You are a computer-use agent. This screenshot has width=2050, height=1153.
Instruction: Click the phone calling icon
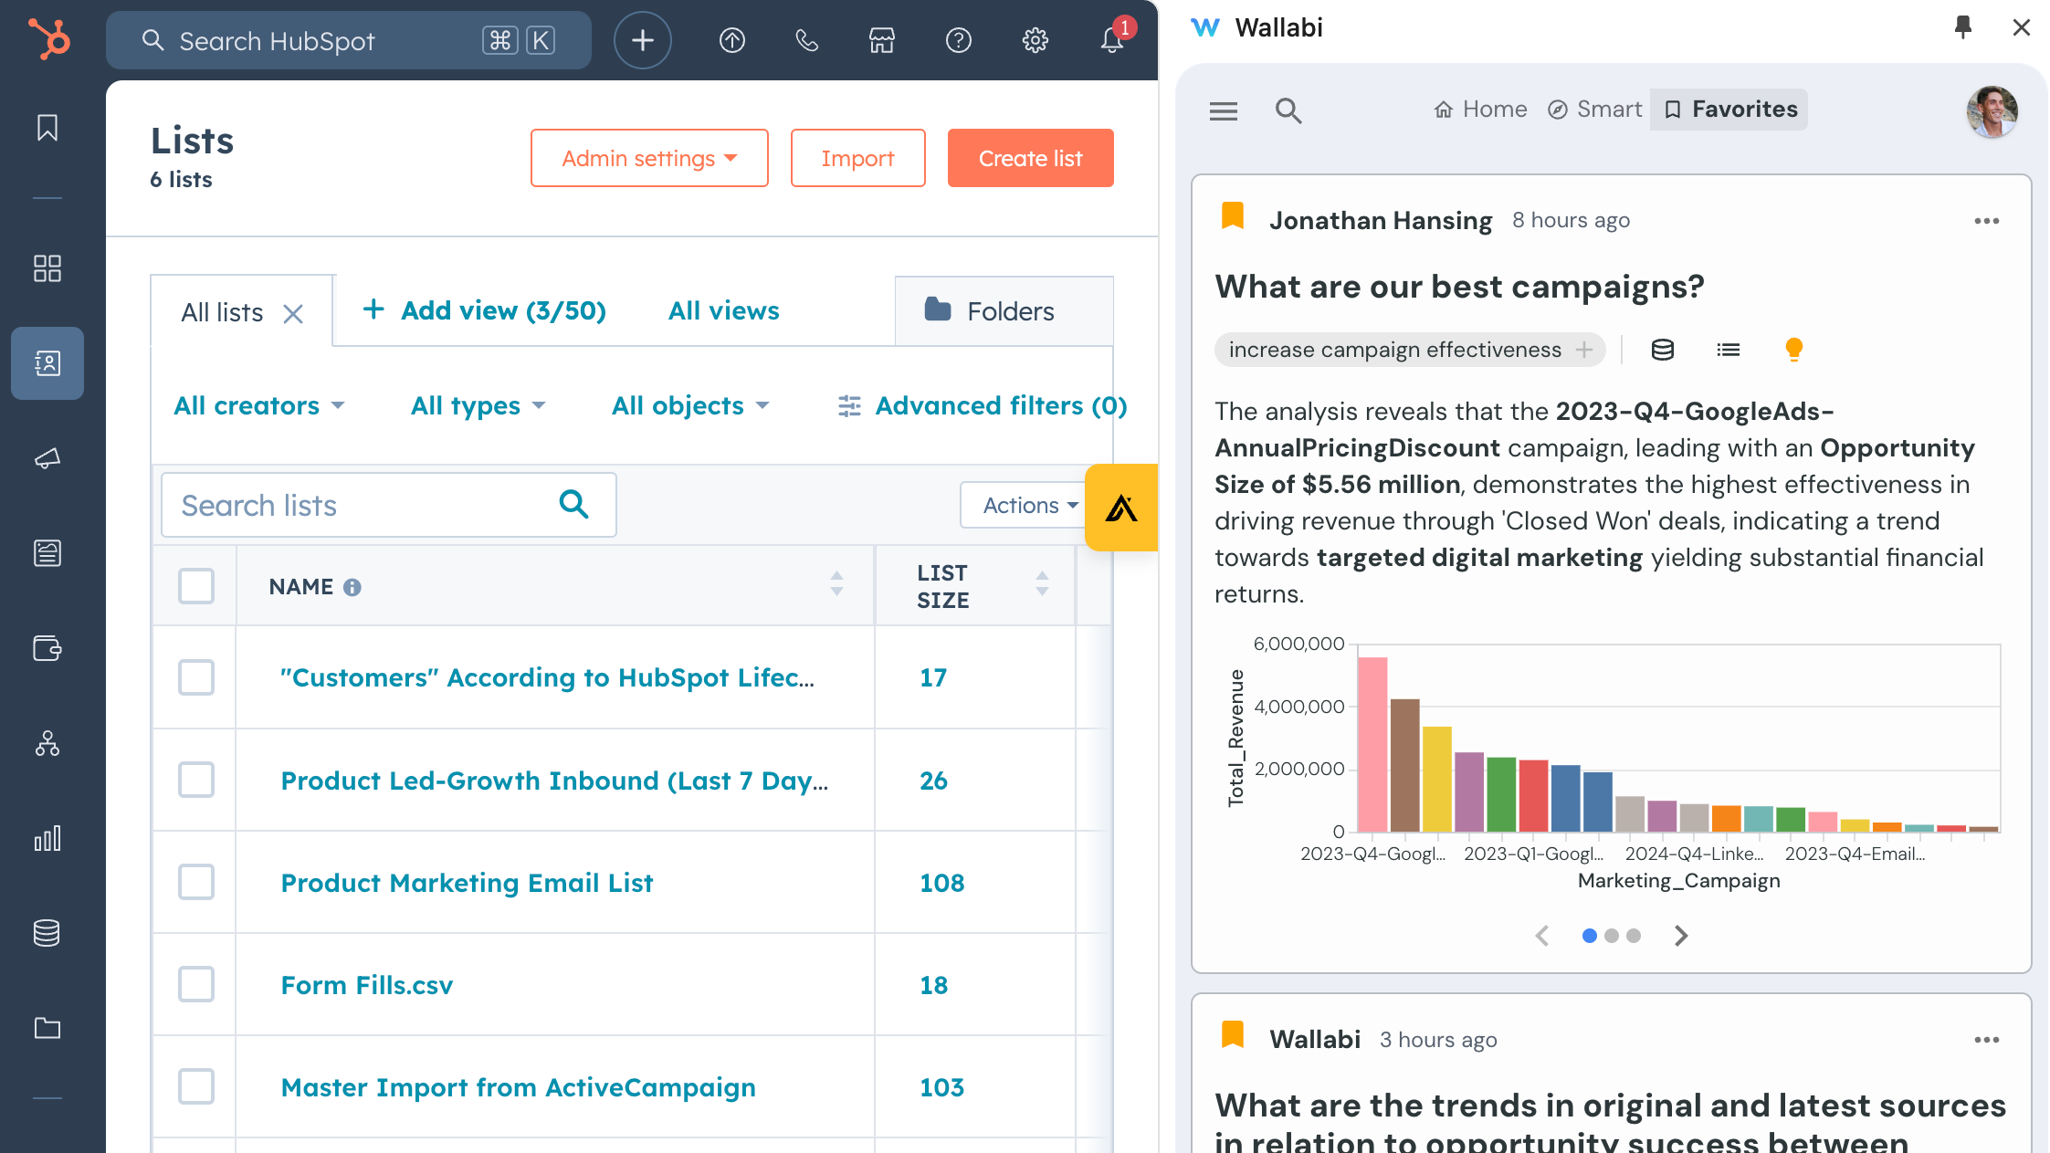pos(806,40)
